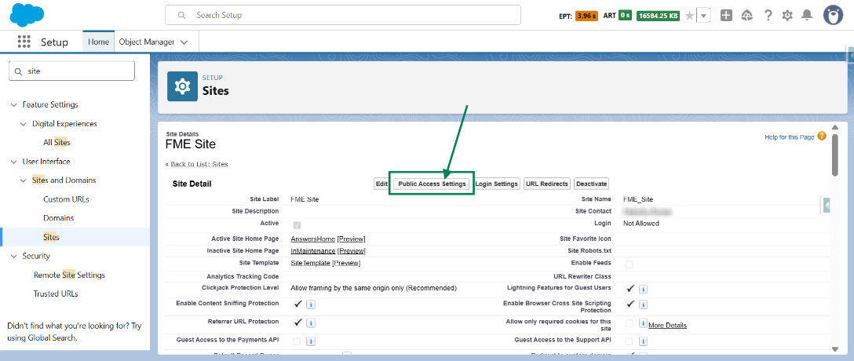The image size is (854, 361).
Task: Click the side panel collapse arrow tab
Action: point(827,206)
